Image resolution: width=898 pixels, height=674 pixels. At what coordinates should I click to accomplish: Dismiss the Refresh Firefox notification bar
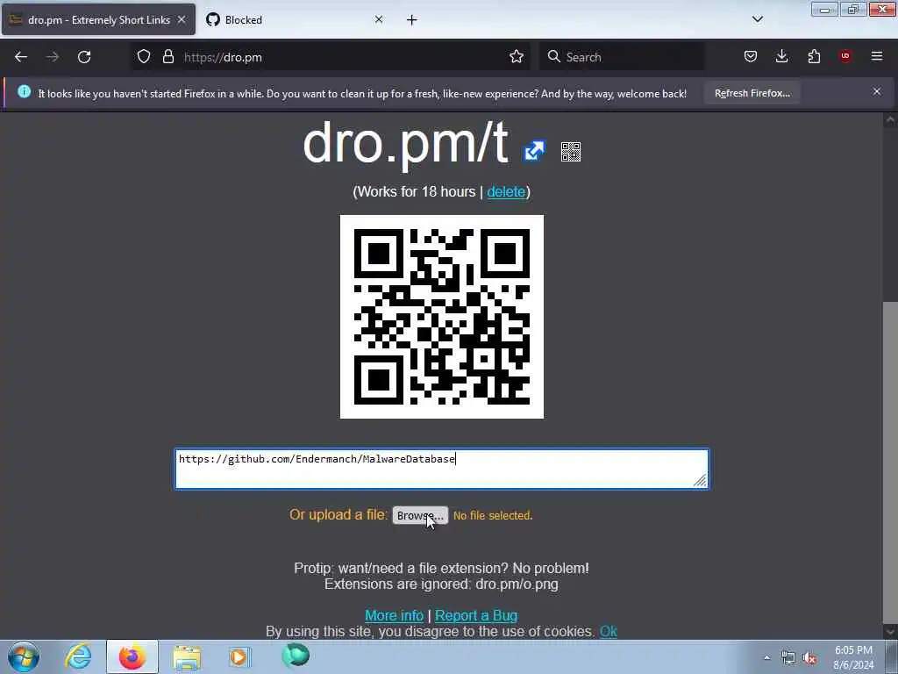coord(877,91)
